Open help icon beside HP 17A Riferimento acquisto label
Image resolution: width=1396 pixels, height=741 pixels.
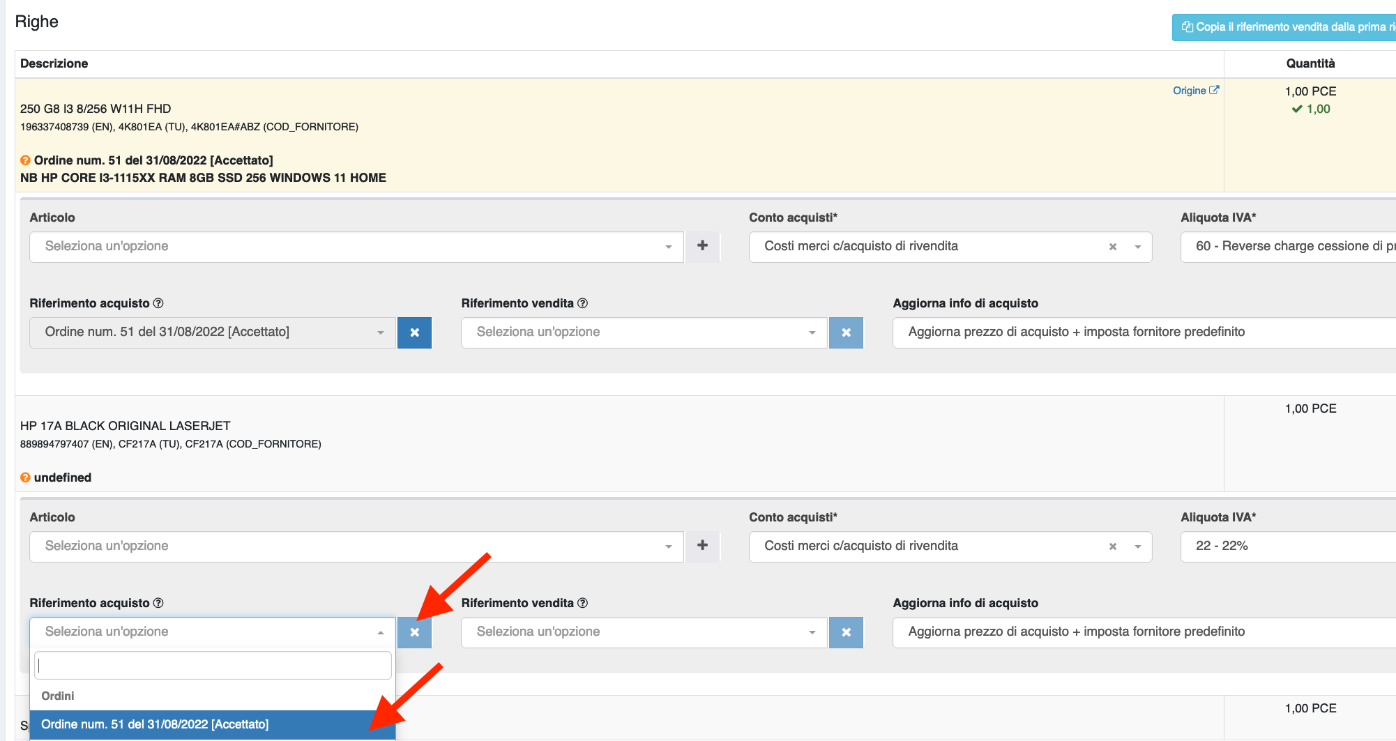click(158, 603)
